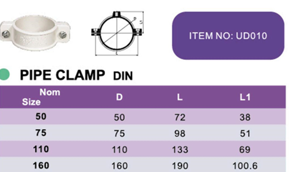
Task: Click the L1 value 38 cell
Action: (x=245, y=117)
